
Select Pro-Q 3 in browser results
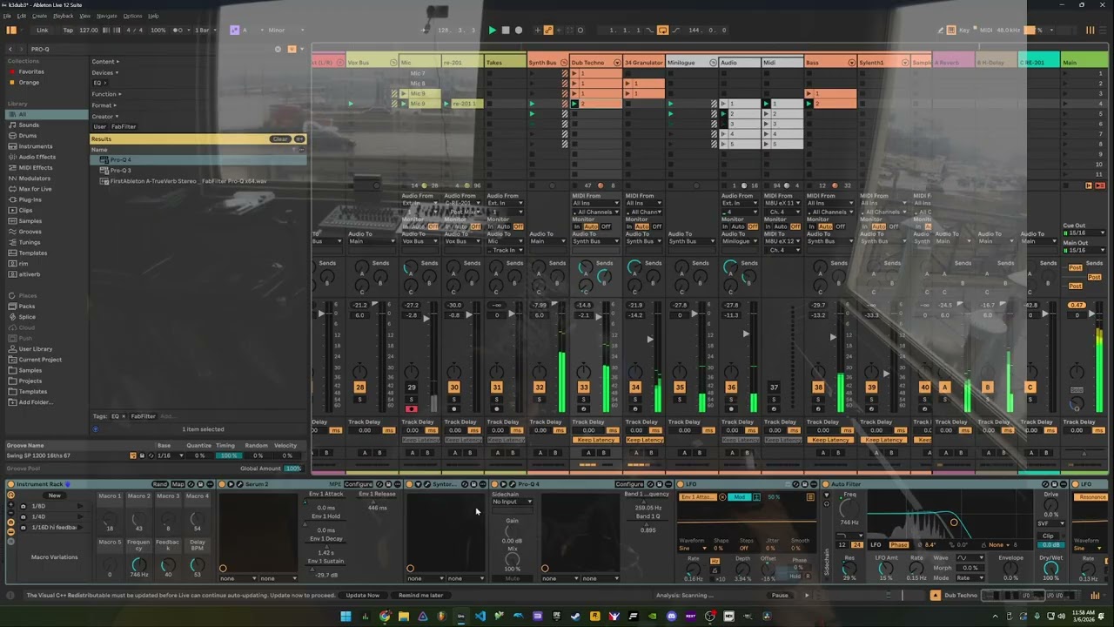pyautogui.click(x=120, y=171)
